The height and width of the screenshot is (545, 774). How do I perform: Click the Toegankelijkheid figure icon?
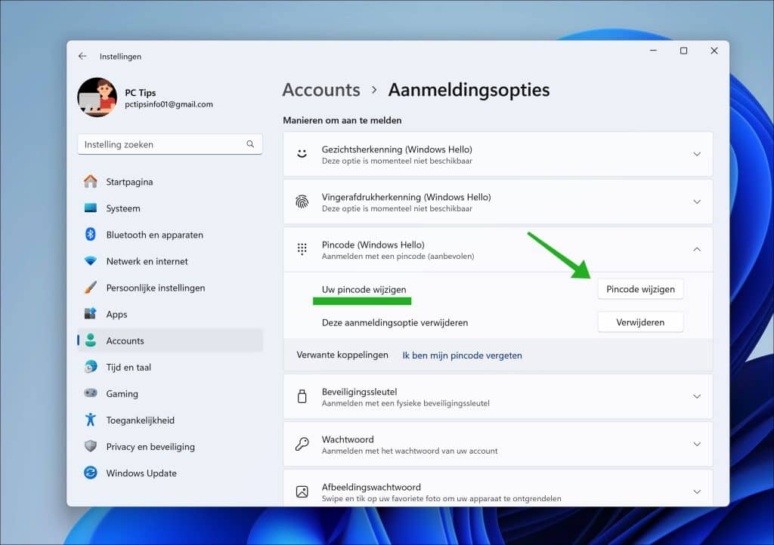click(91, 420)
